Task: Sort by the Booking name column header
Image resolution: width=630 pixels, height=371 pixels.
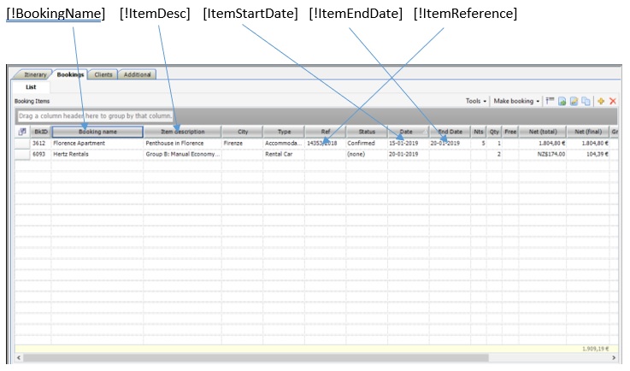Action: pos(97,132)
